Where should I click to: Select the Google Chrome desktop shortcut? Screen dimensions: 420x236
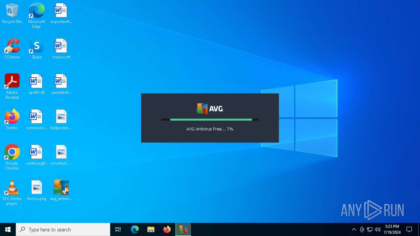(x=12, y=157)
